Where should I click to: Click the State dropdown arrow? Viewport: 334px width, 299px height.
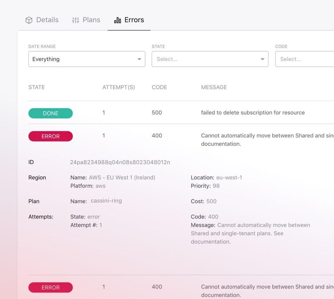coord(263,59)
